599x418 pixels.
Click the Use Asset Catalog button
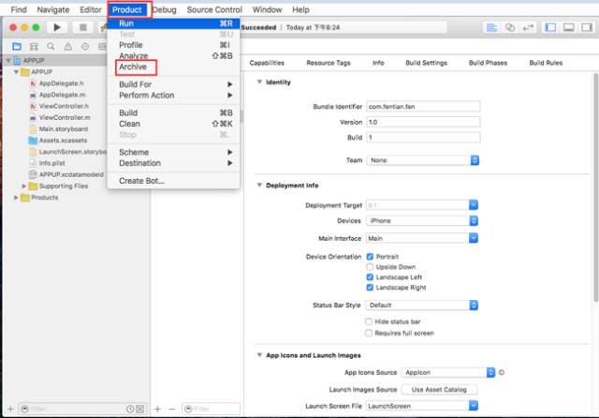[x=439, y=390]
